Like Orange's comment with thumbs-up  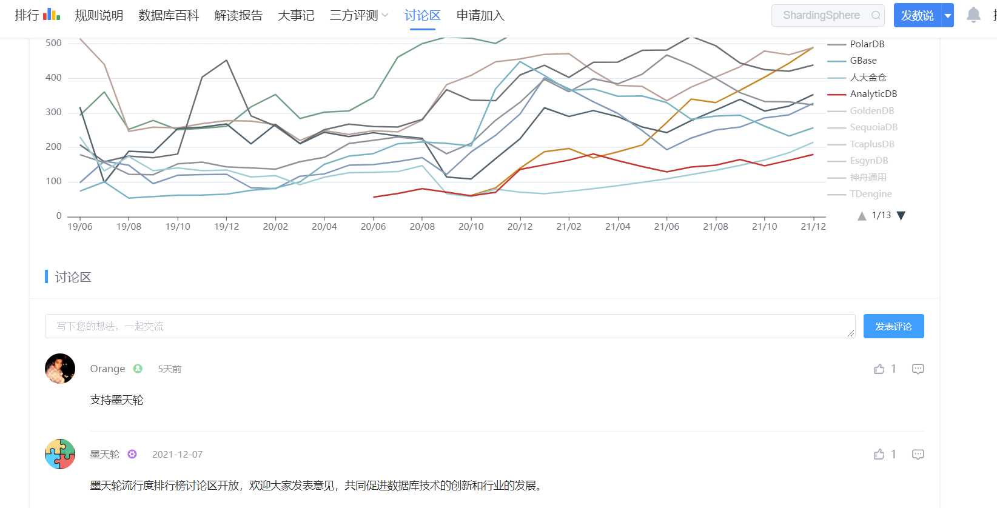point(879,369)
